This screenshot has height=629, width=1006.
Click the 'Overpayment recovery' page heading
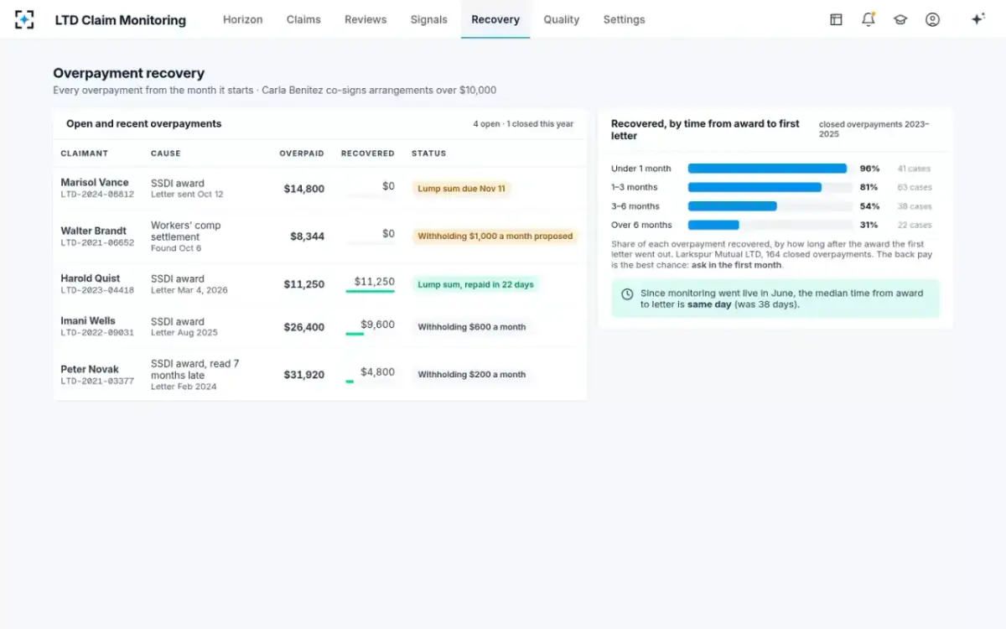pos(128,74)
